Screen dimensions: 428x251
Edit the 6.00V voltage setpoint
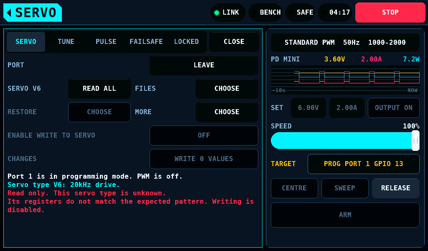tap(308, 108)
